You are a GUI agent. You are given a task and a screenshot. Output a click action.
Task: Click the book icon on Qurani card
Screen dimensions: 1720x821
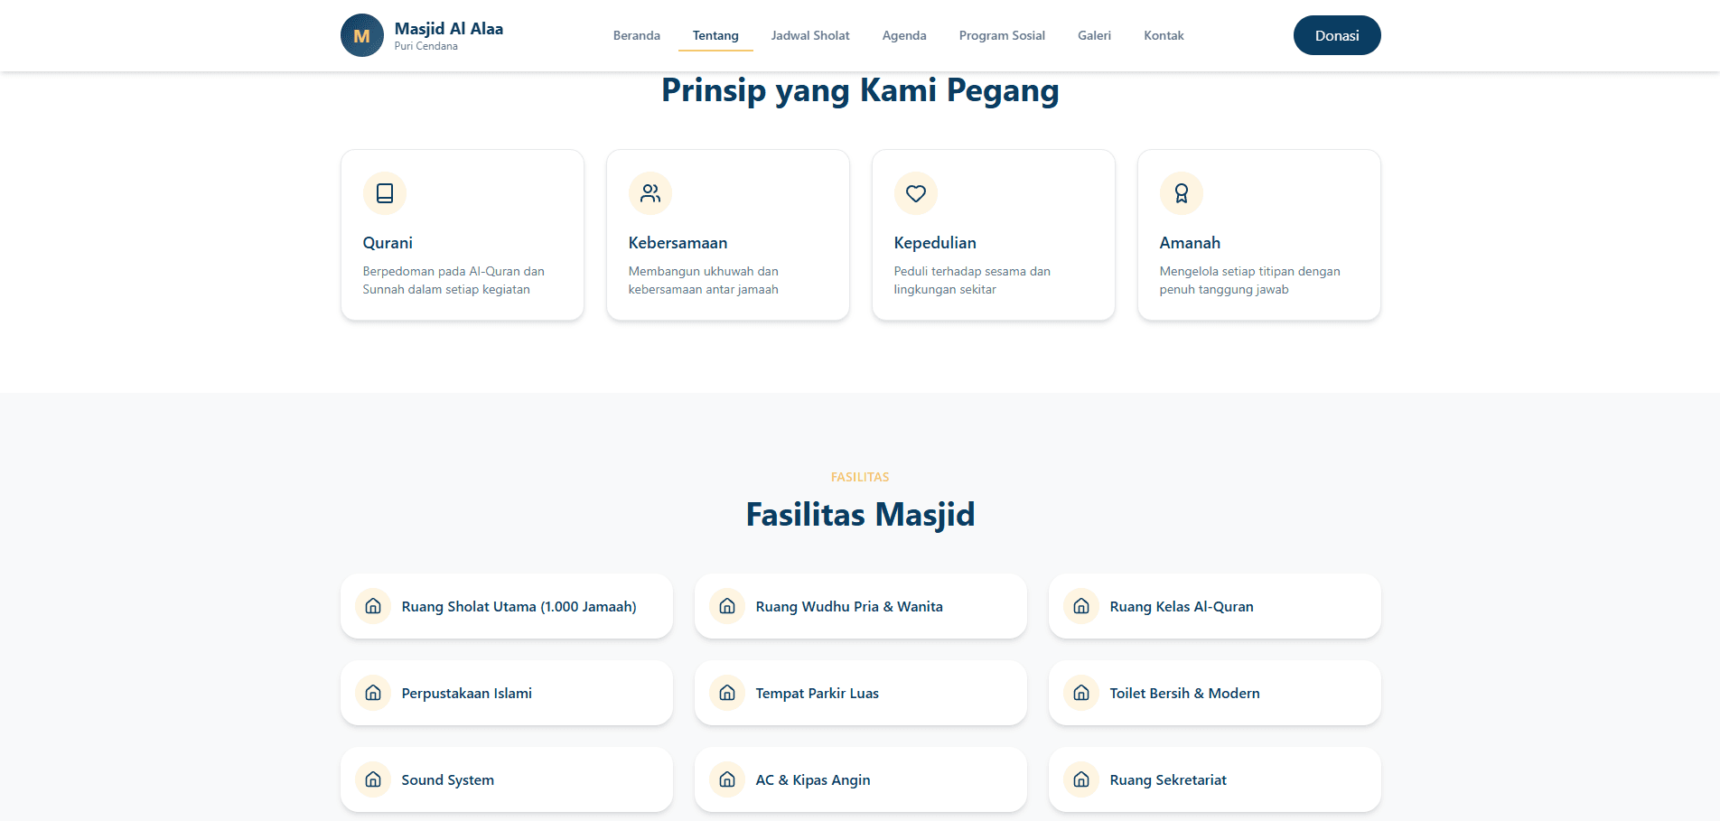[384, 193]
